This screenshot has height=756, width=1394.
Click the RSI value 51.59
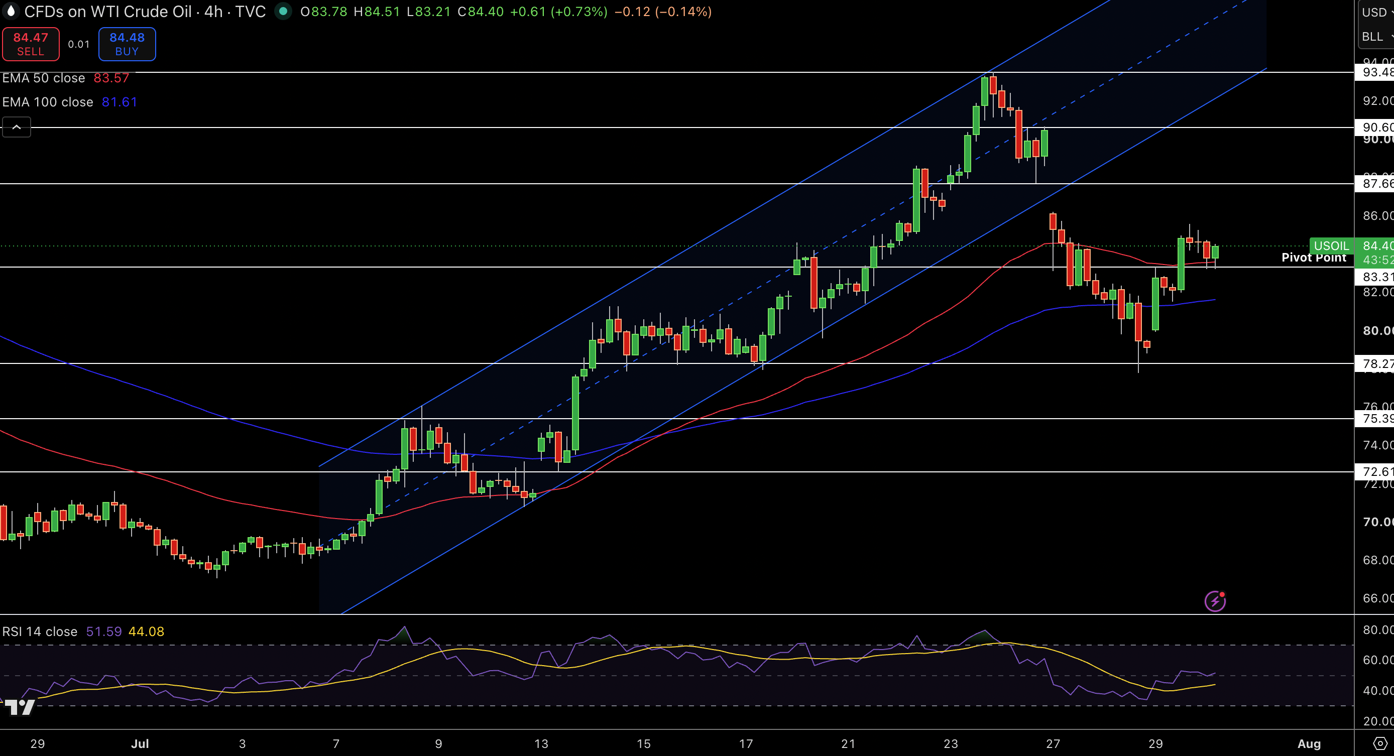coord(104,632)
